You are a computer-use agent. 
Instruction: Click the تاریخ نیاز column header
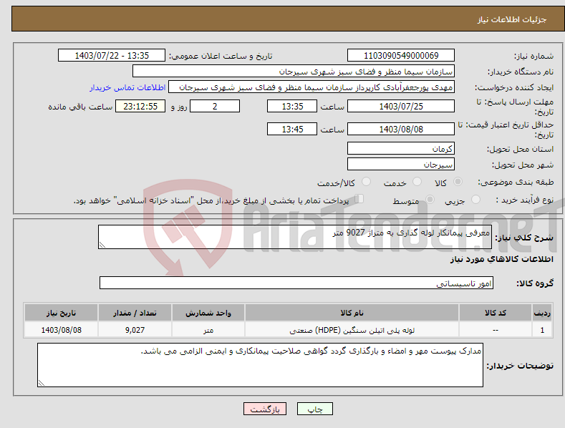pyautogui.click(x=62, y=313)
